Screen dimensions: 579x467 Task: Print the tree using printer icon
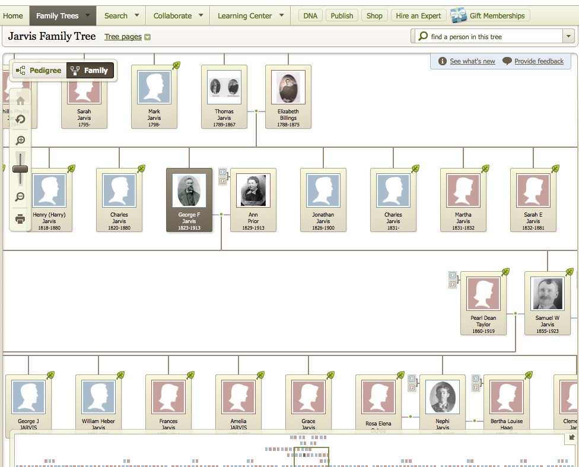click(20, 219)
